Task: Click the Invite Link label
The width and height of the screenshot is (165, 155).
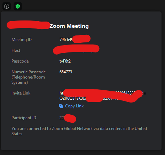Action: (21, 93)
